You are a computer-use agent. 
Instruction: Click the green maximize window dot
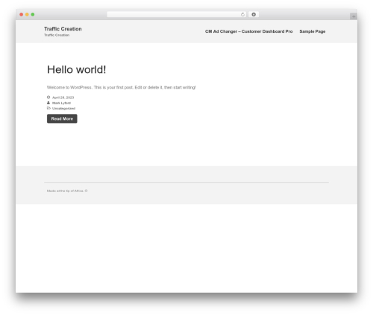[33, 14]
